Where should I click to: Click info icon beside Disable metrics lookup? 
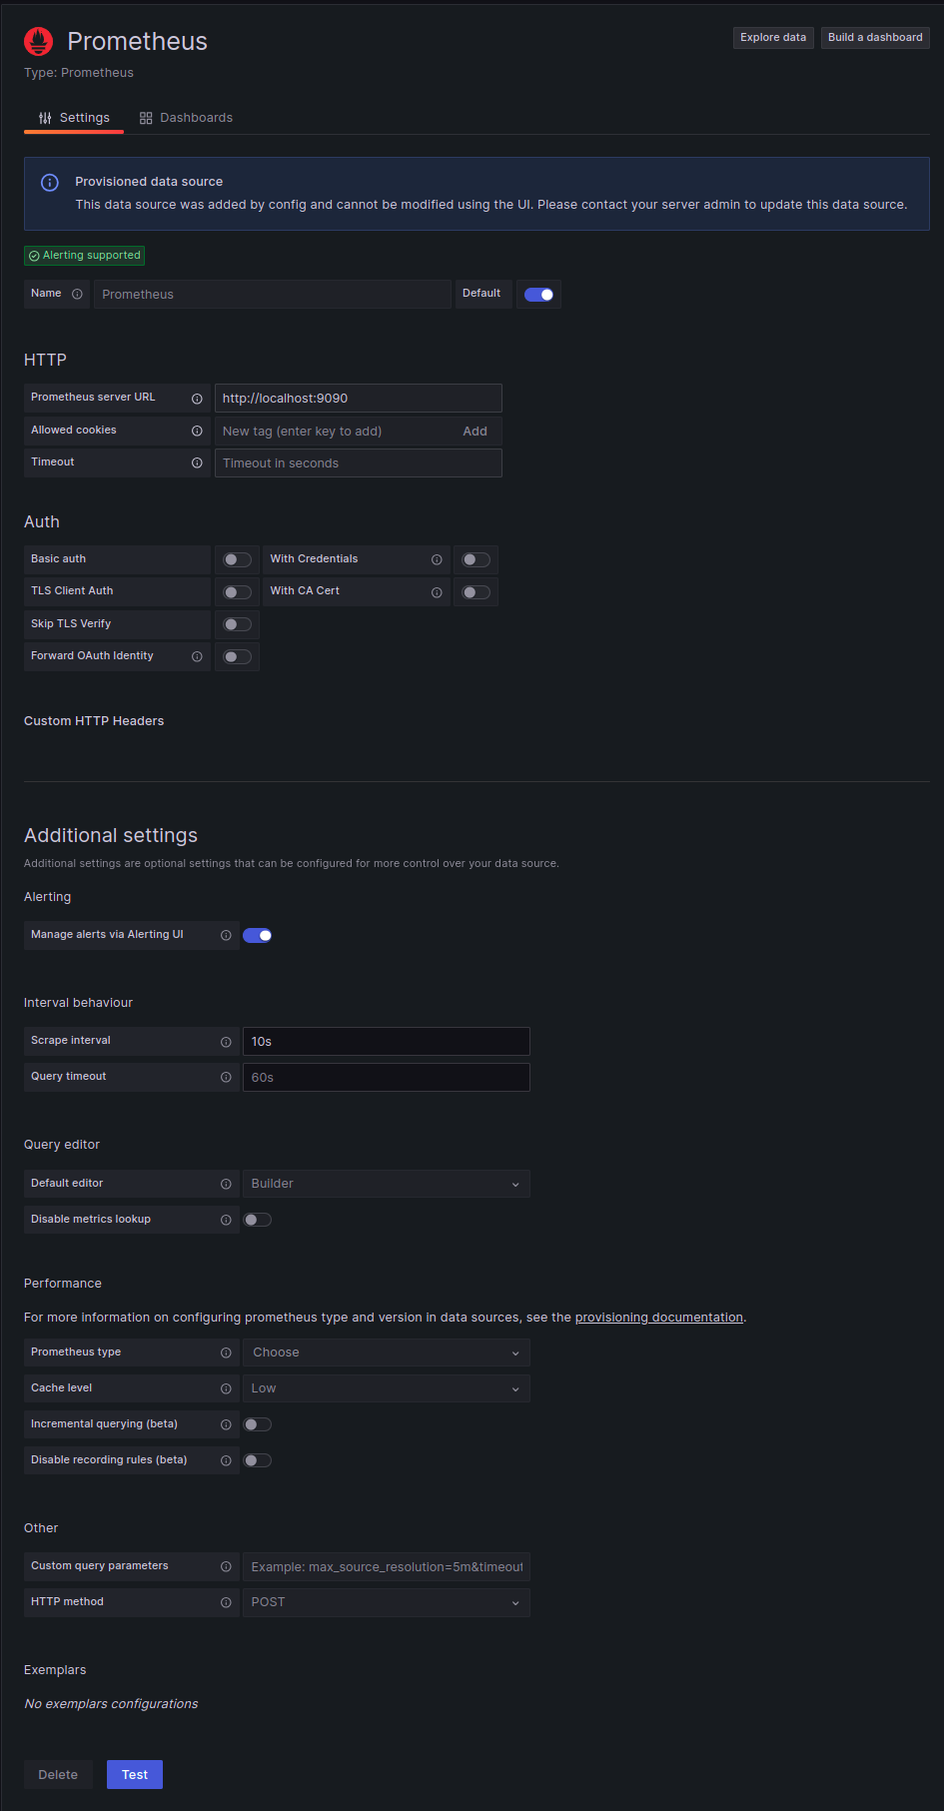pyautogui.click(x=226, y=1220)
